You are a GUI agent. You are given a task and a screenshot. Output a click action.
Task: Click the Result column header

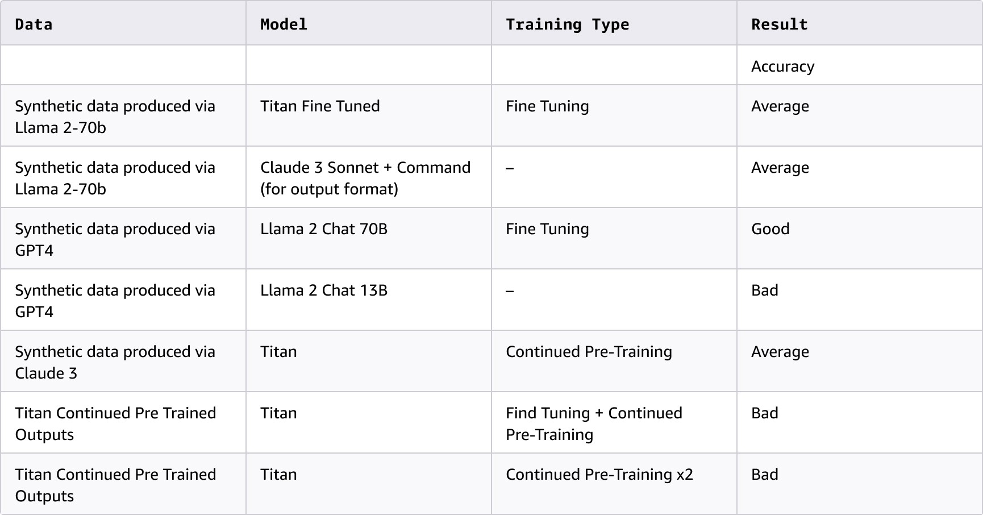pyautogui.click(x=779, y=24)
